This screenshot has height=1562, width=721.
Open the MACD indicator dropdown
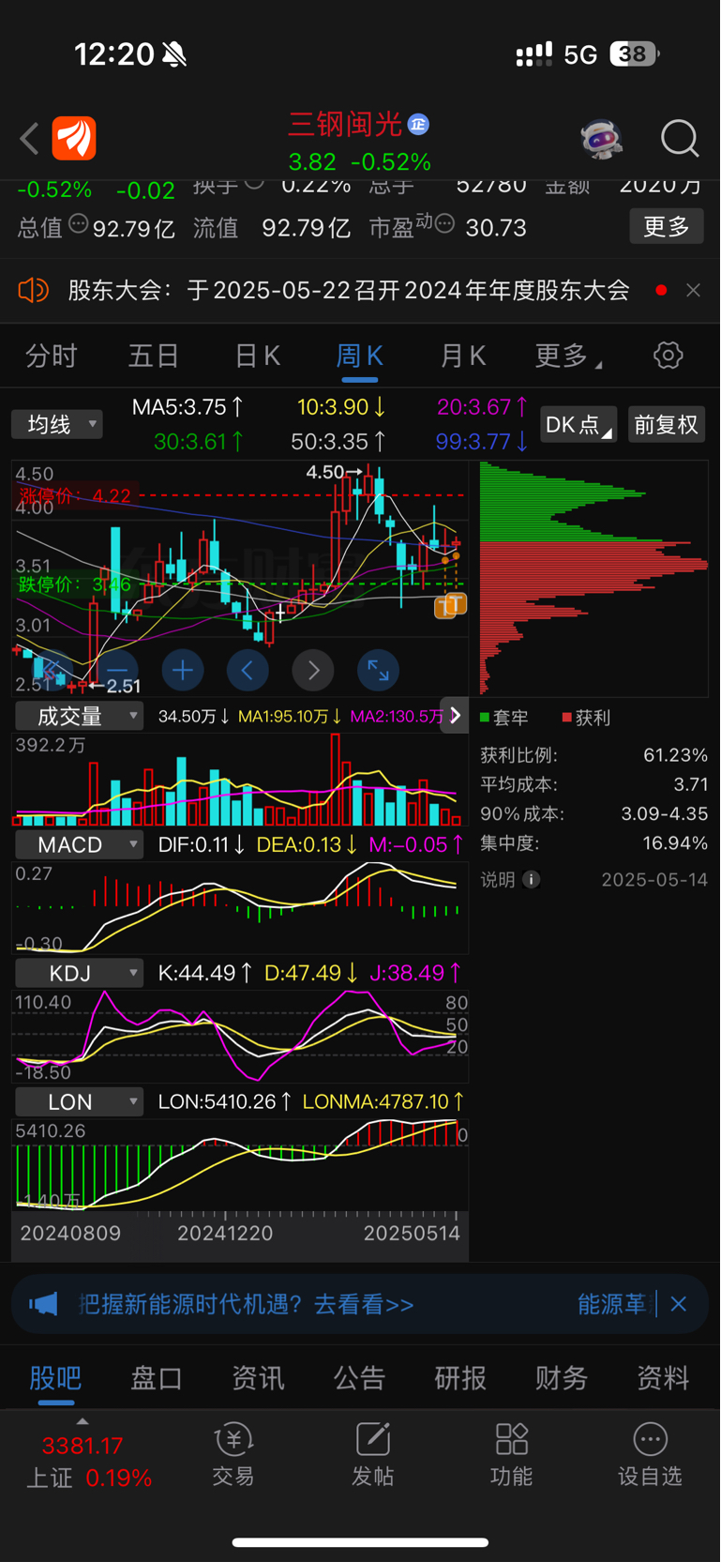tap(79, 844)
